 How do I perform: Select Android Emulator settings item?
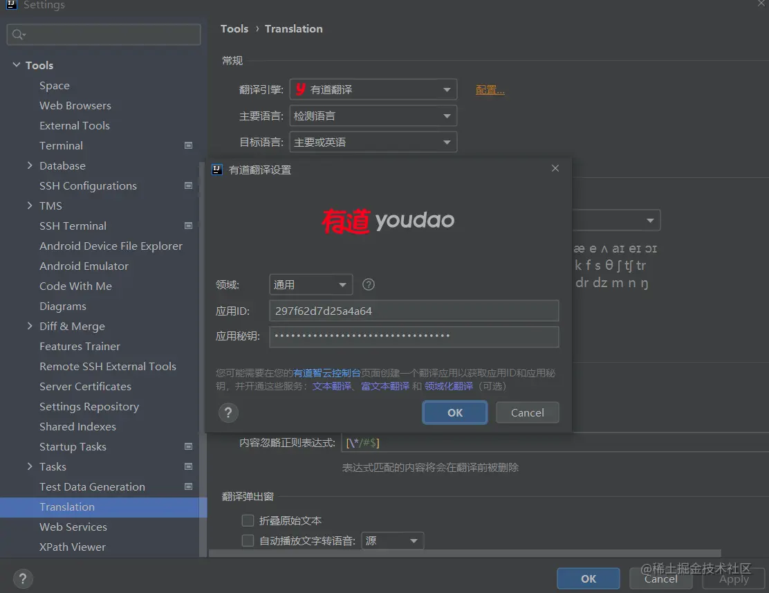click(84, 266)
